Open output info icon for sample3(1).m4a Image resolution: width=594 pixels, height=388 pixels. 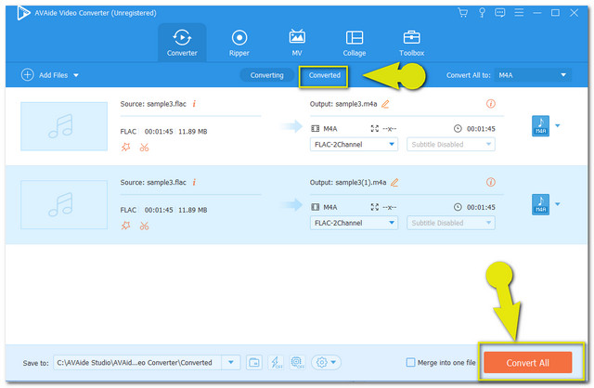491,182
